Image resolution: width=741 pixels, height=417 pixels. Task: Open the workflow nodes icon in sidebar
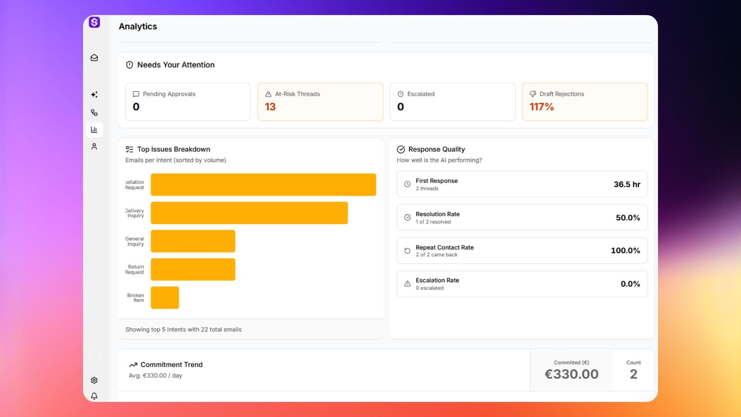click(94, 112)
